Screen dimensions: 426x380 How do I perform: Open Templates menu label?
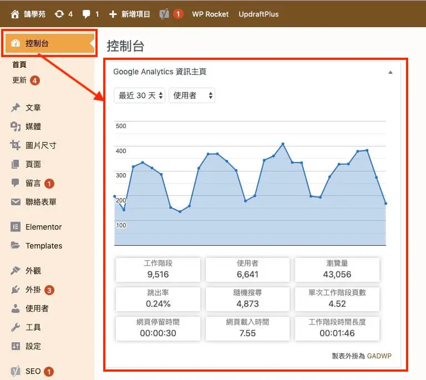click(44, 246)
